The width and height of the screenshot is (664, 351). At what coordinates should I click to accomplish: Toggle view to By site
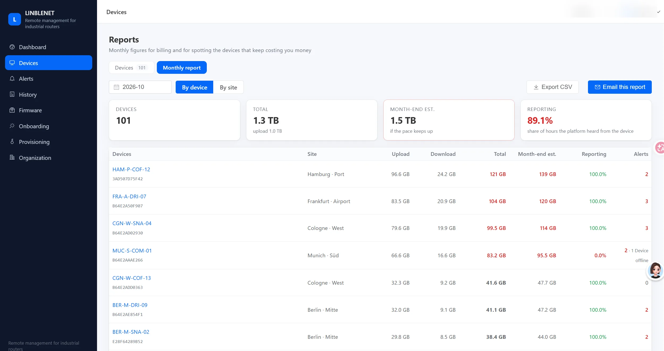[x=228, y=87]
